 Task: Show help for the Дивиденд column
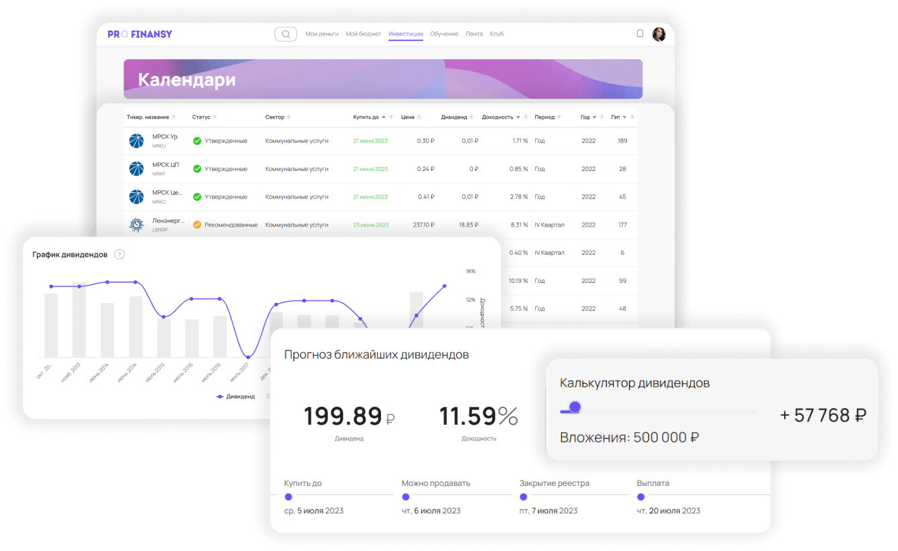pos(473,117)
